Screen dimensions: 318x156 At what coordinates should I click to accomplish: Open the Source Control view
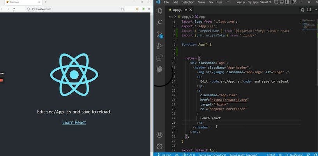coord(160,34)
